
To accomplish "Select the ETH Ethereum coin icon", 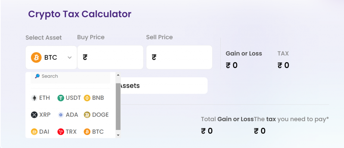I will (34, 98).
